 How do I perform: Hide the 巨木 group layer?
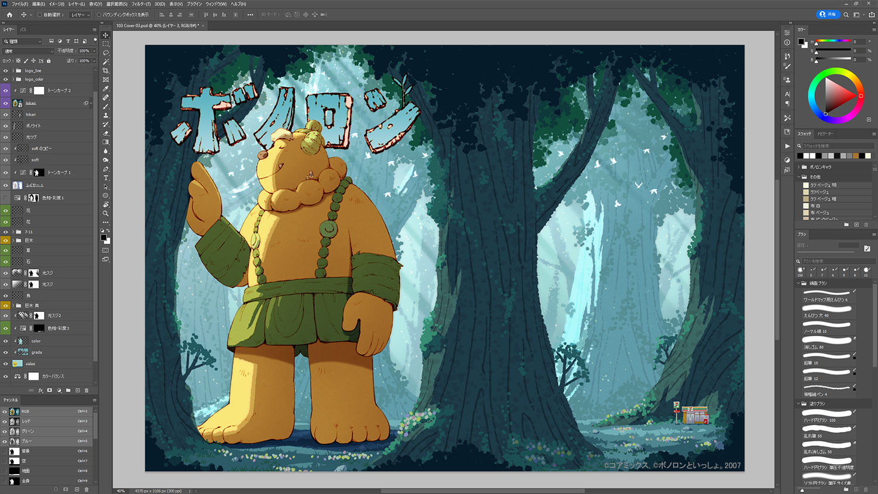6,241
